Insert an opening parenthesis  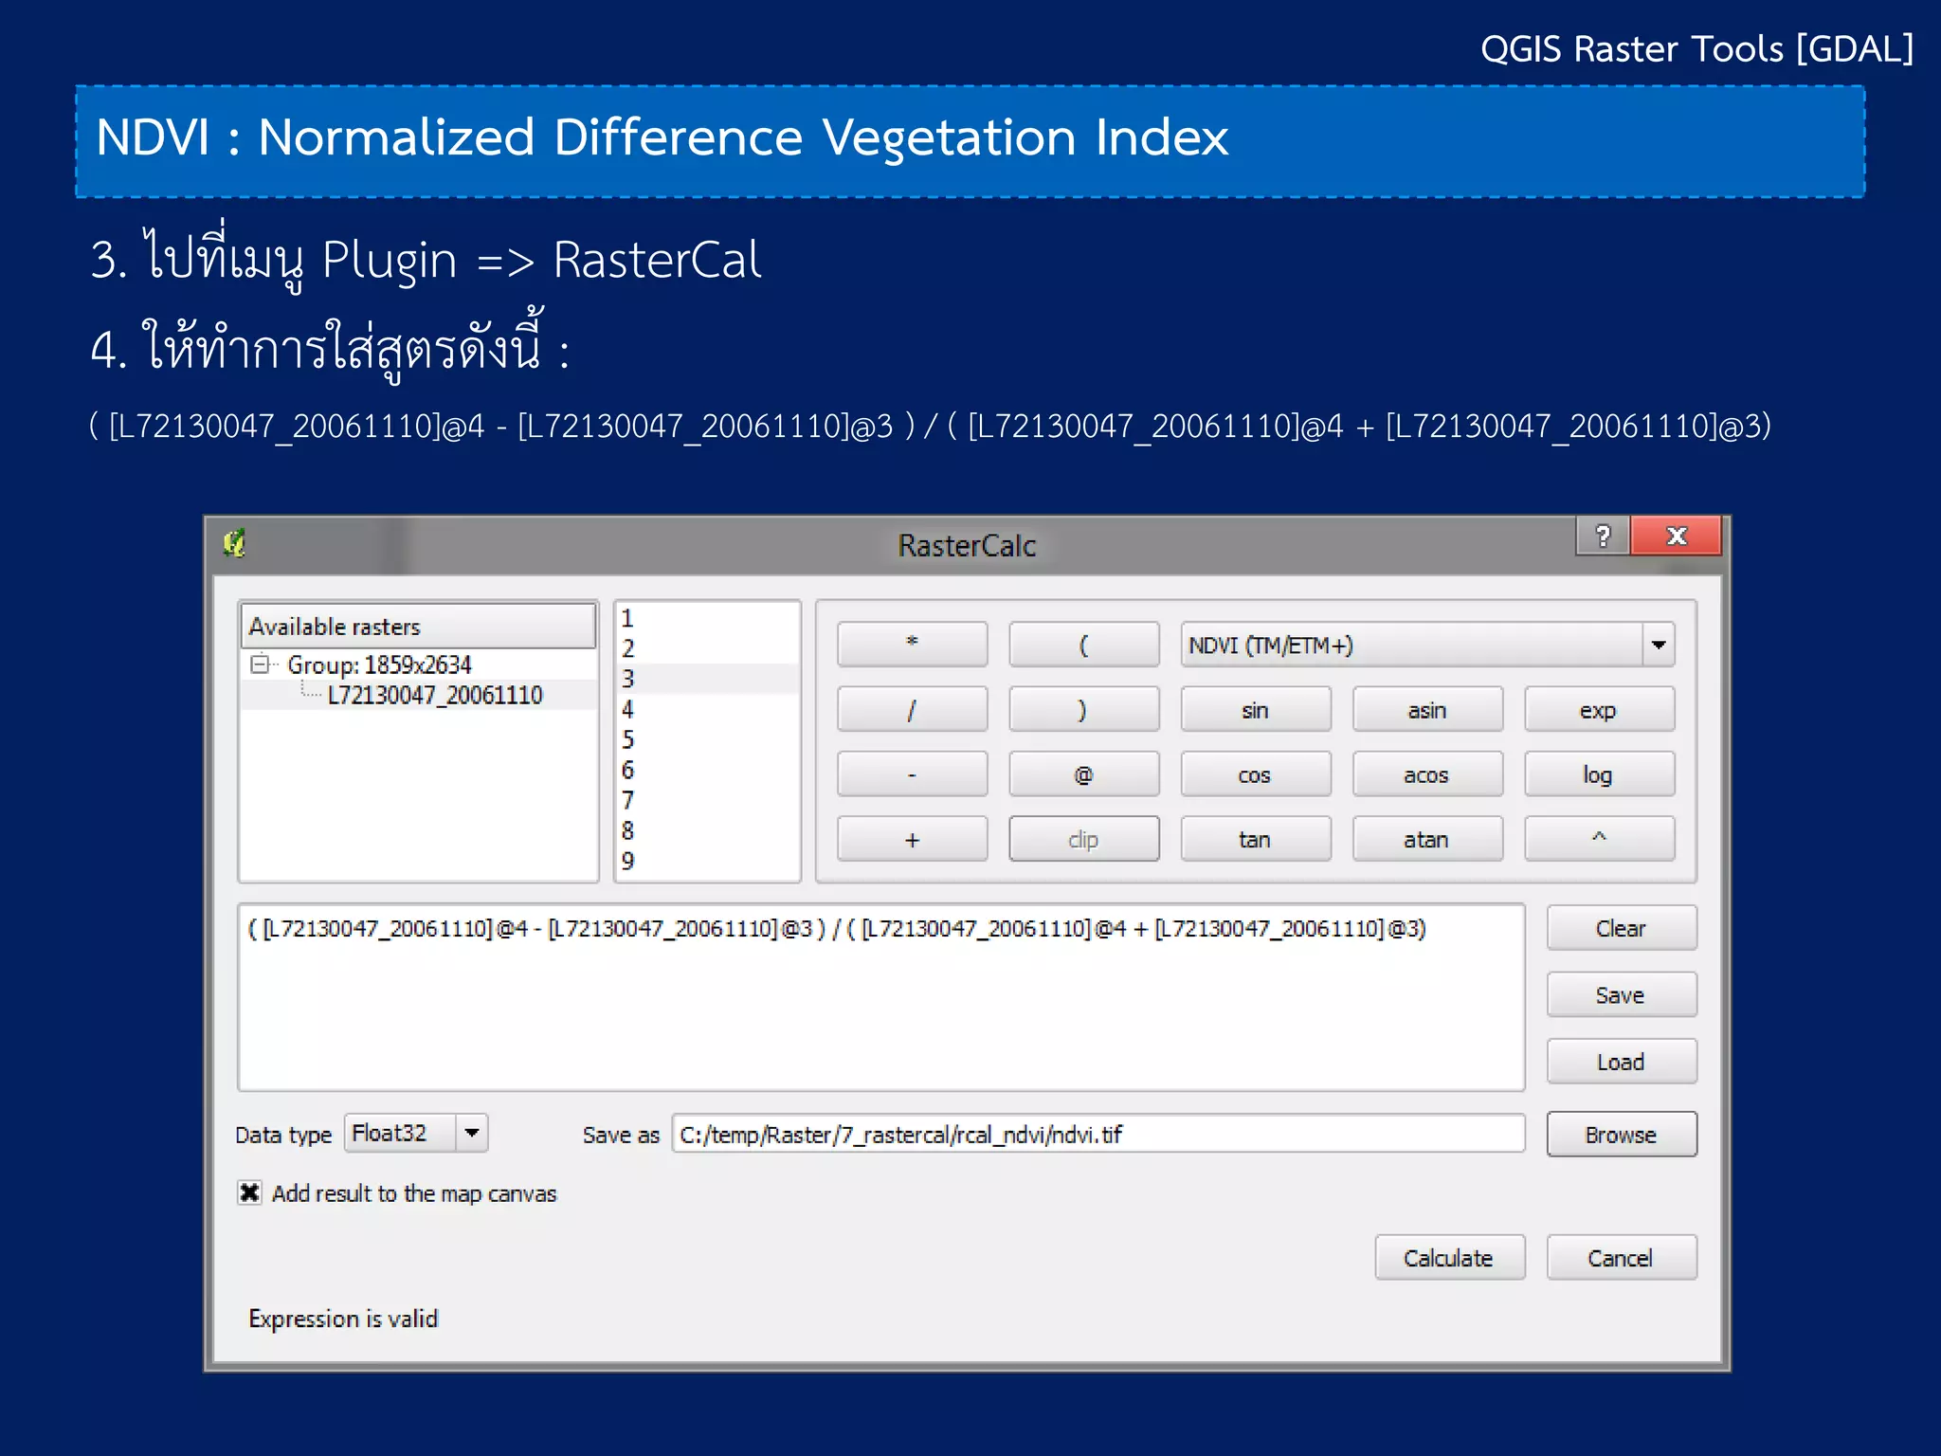[1083, 645]
